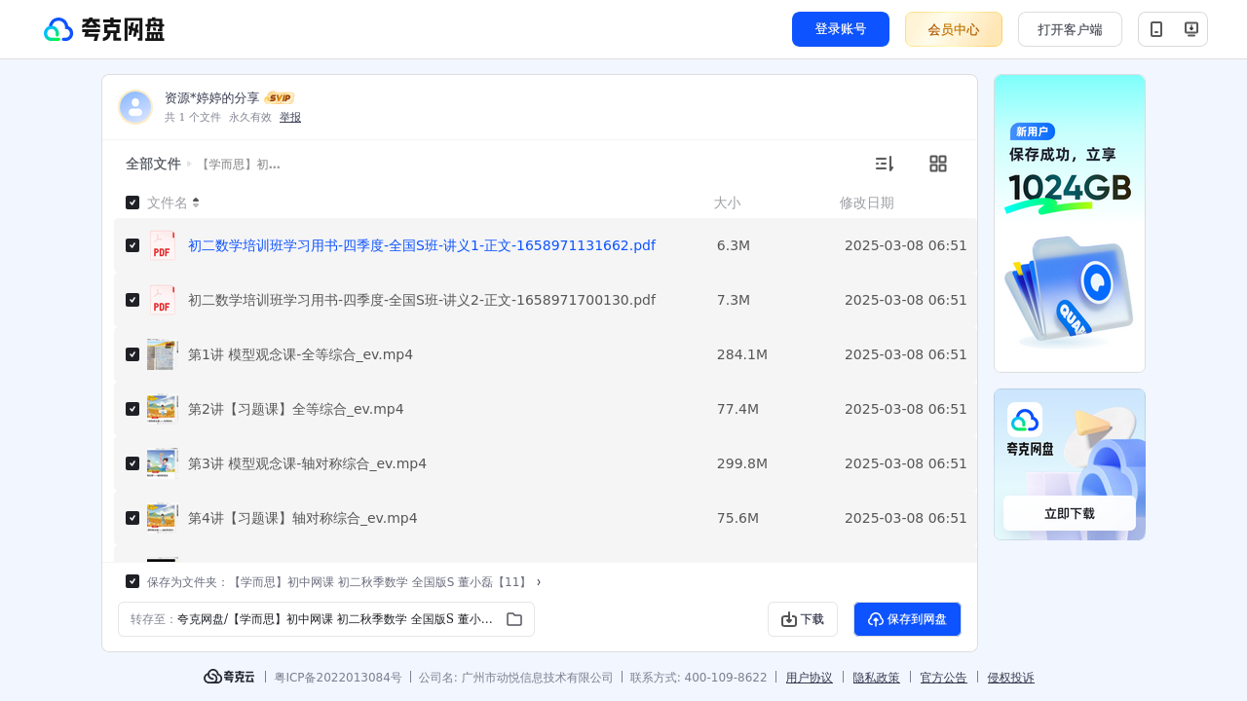1247x701 pixels.
Task: Click the 299.8M size value
Action: pos(742,463)
